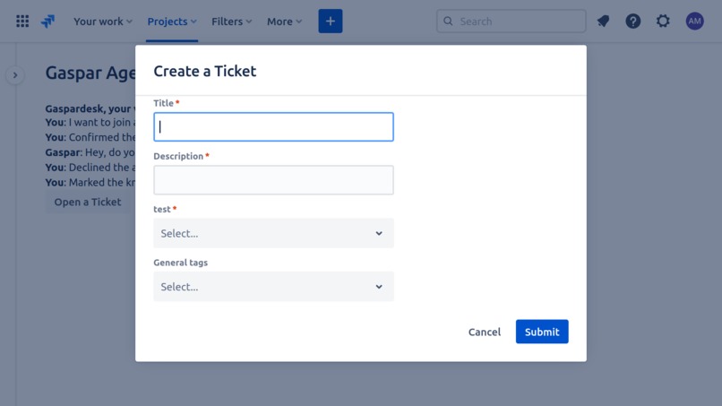Open the AM profile avatar

(694, 22)
